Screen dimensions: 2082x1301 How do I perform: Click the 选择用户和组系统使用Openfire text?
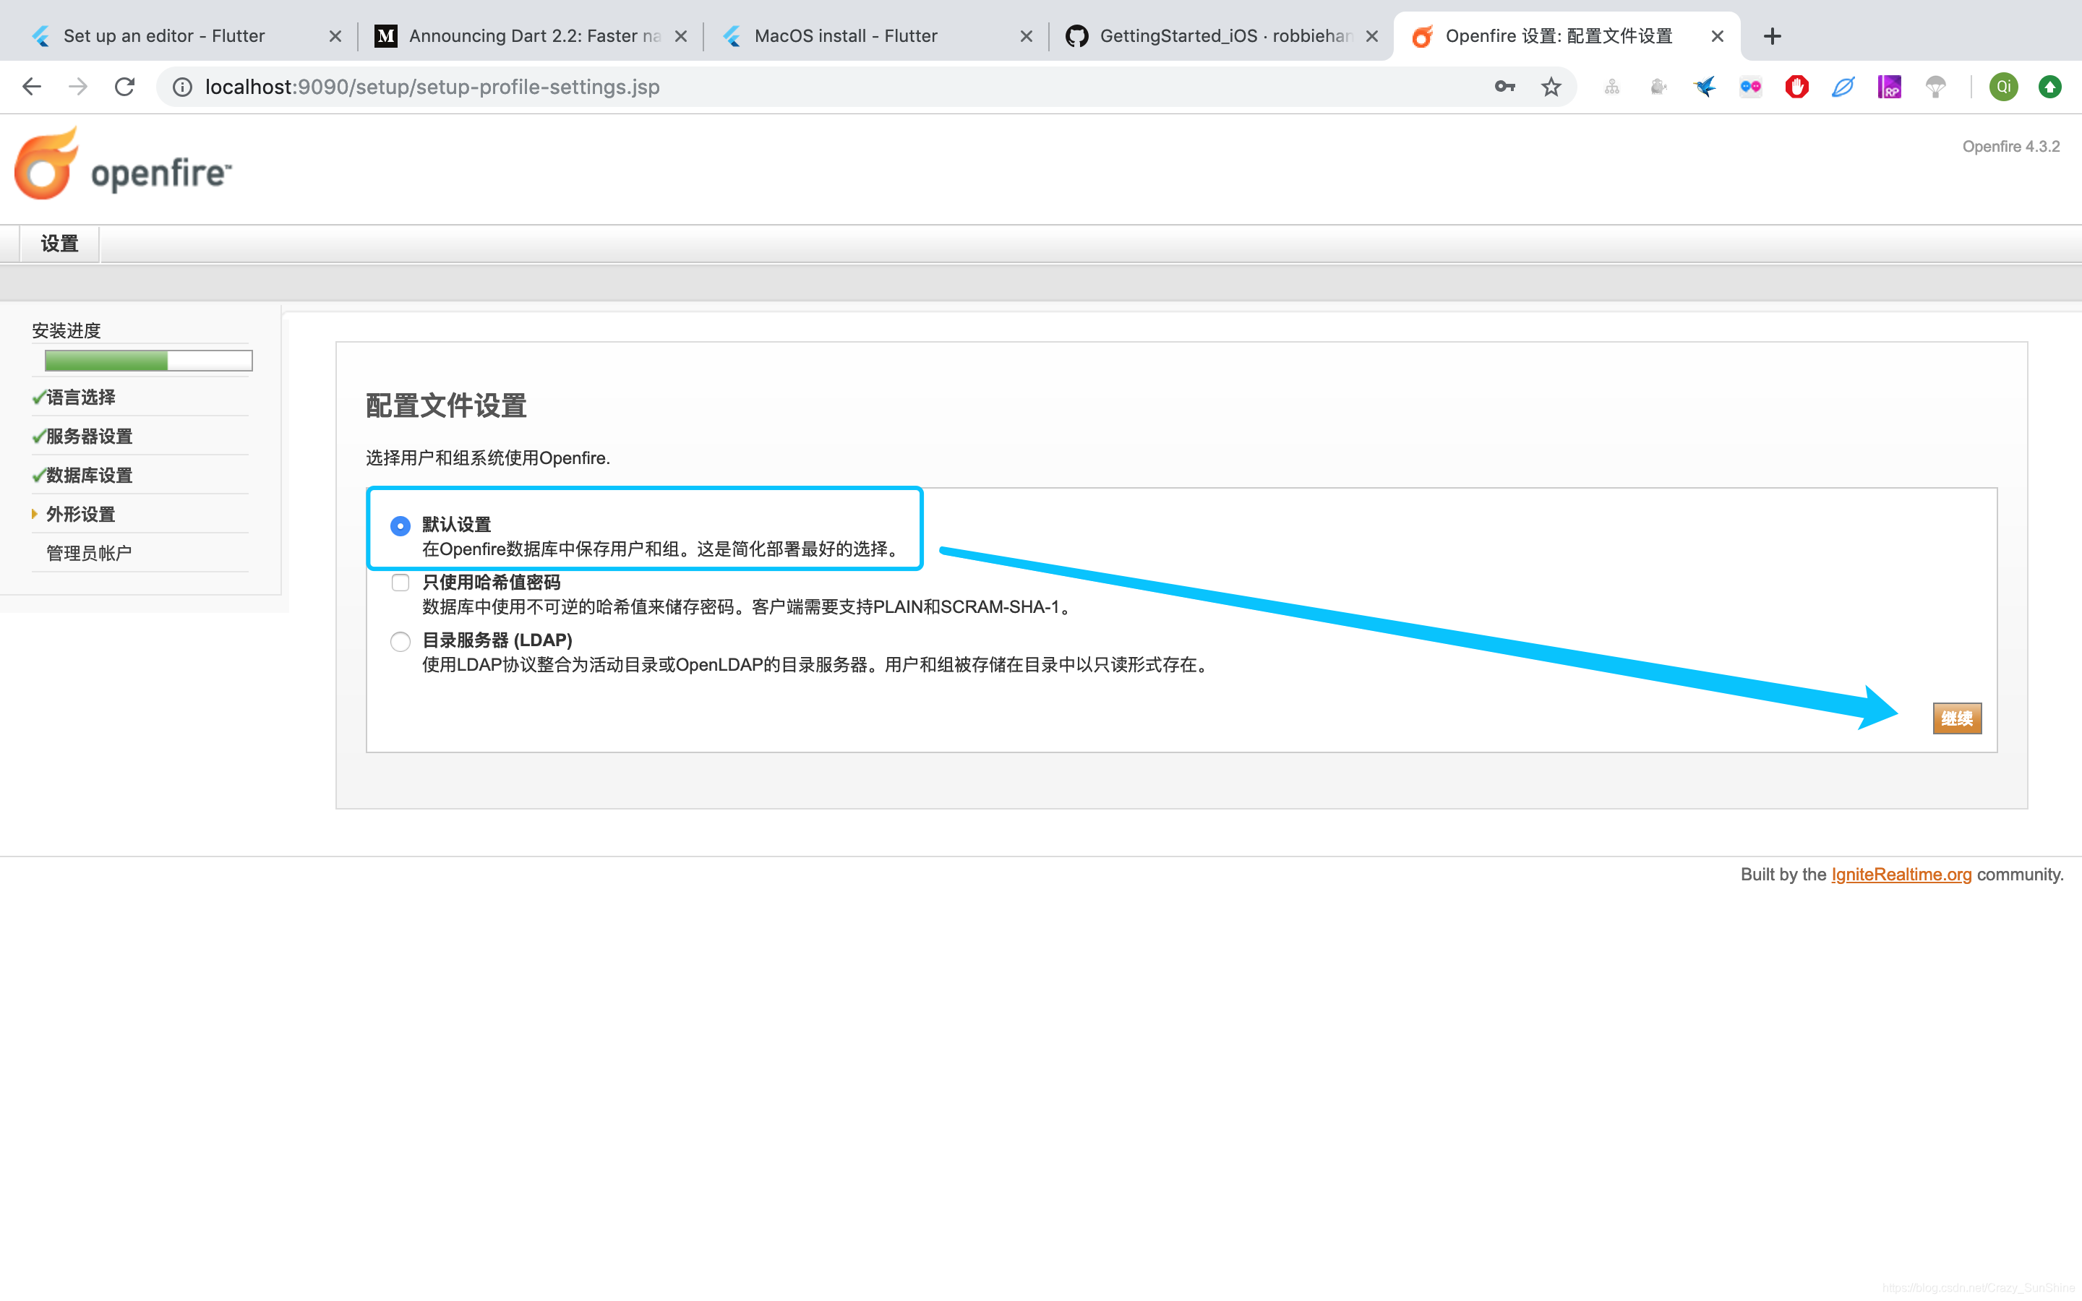(488, 458)
